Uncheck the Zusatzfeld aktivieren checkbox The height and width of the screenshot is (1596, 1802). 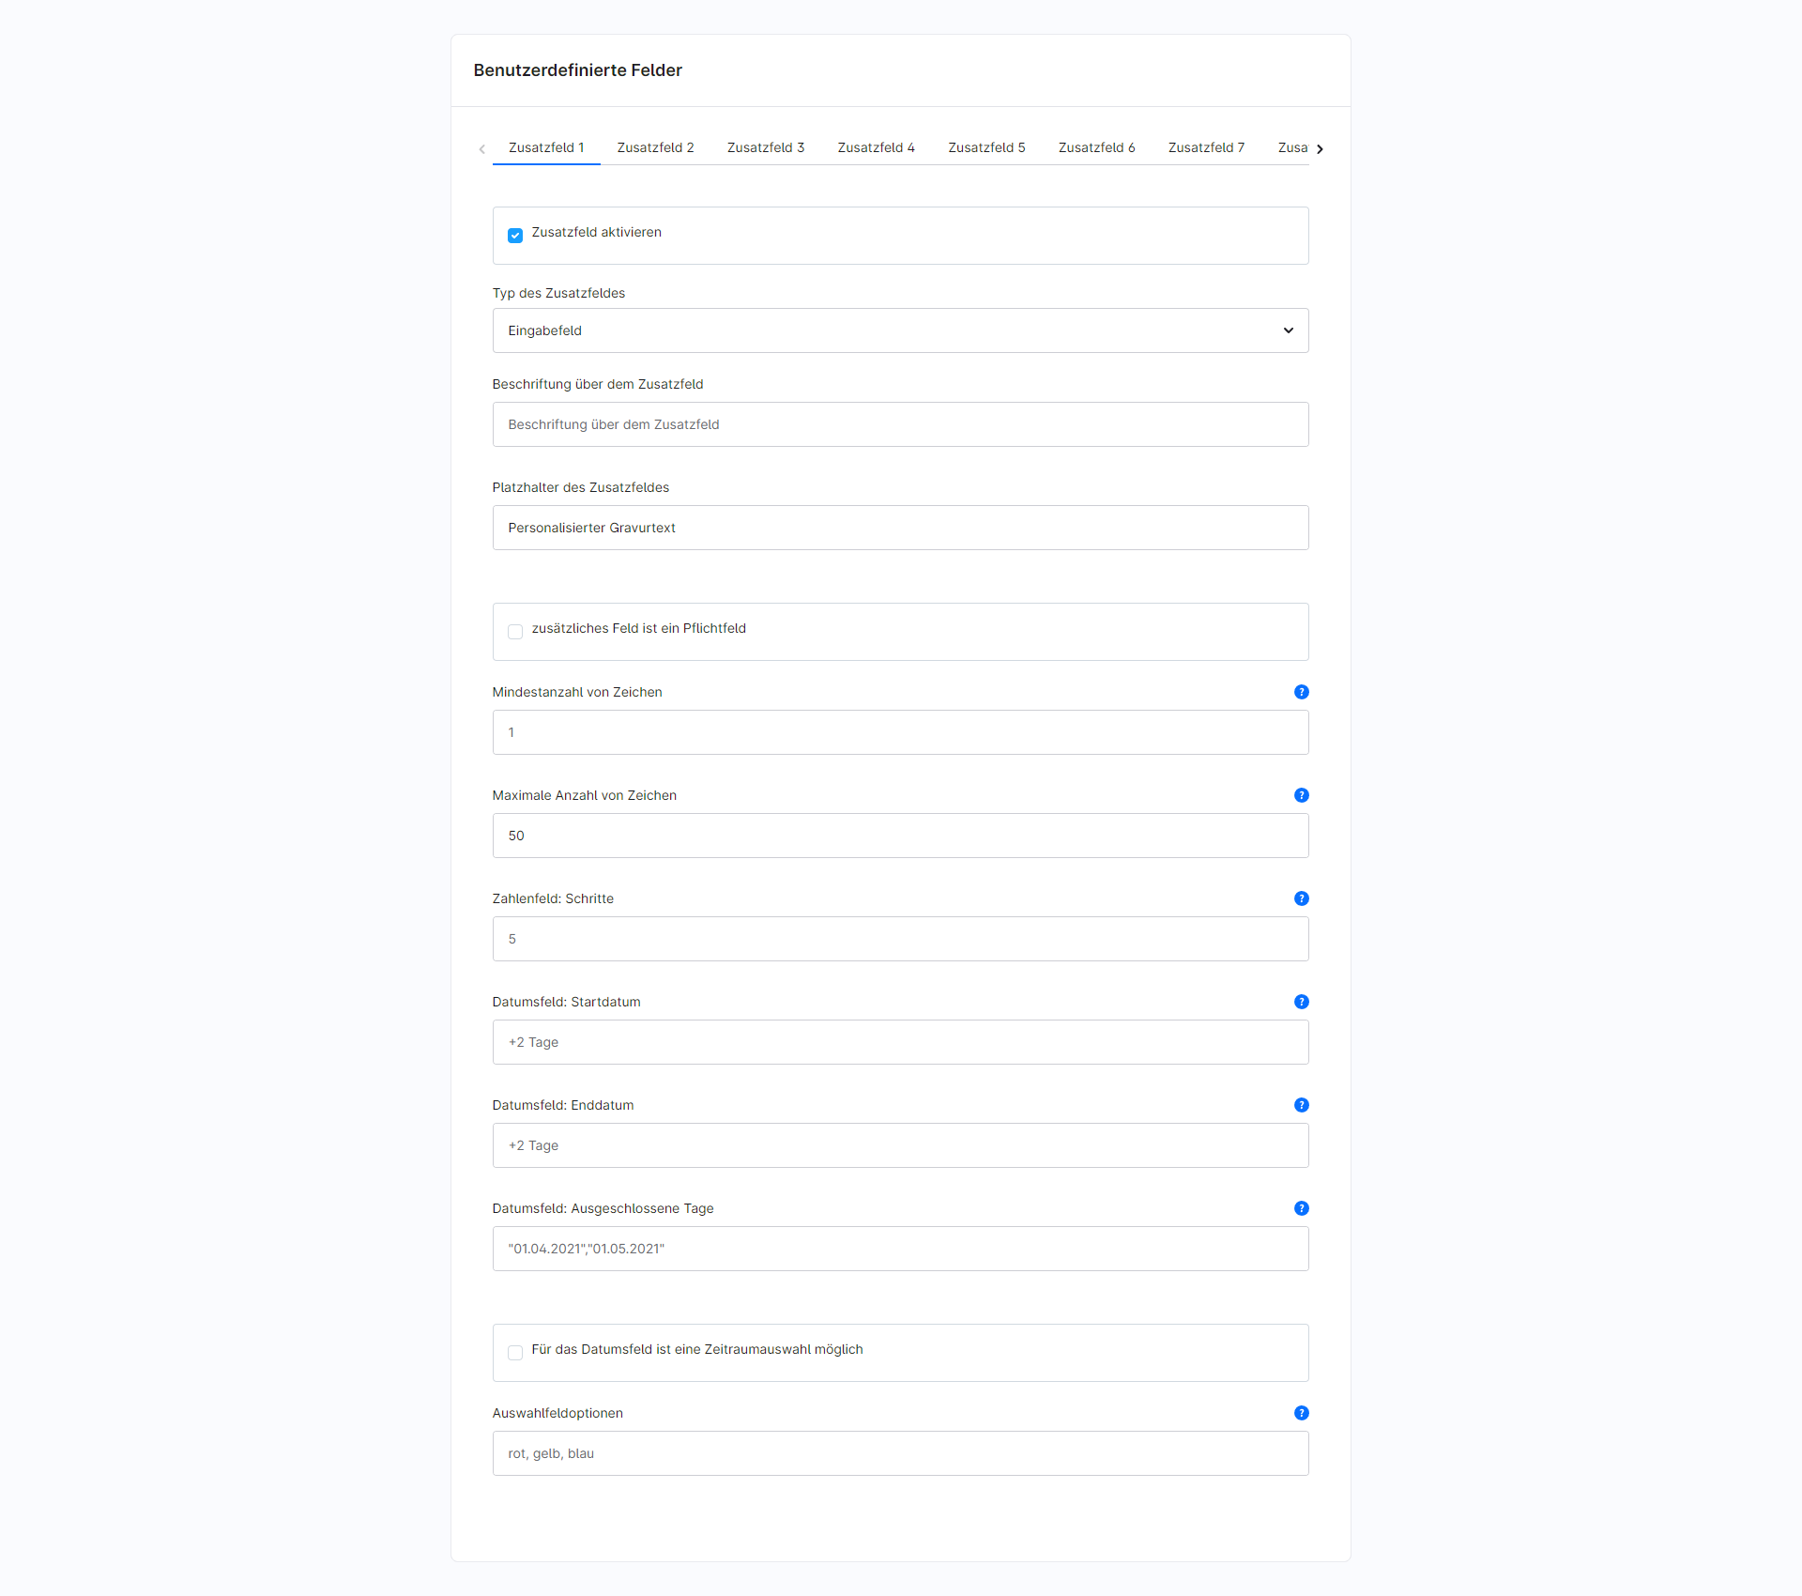(x=515, y=236)
